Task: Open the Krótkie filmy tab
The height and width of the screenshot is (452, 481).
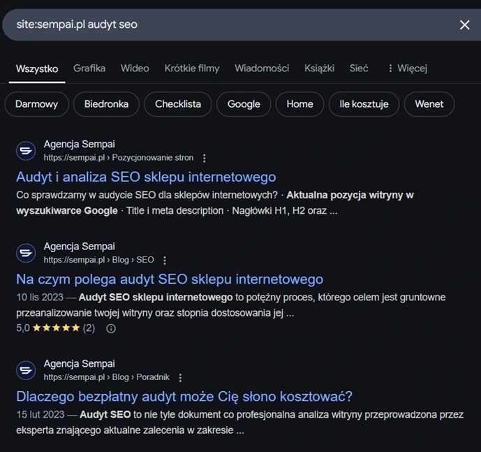Action: tap(192, 68)
